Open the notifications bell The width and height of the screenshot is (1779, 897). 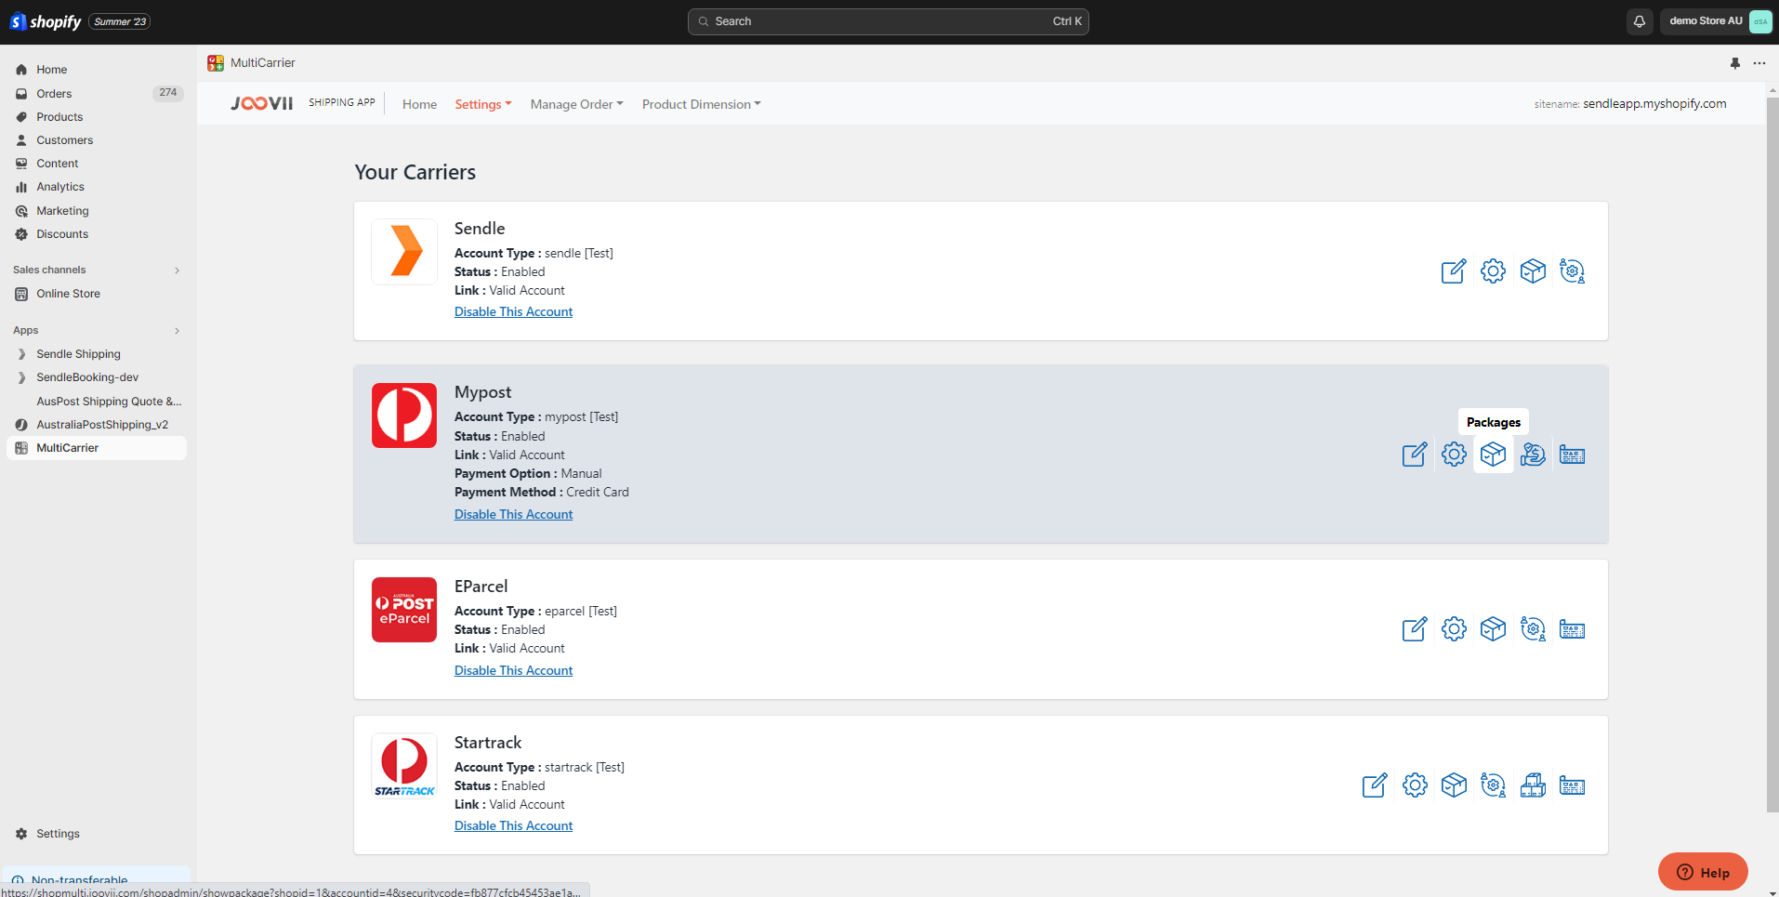(1640, 21)
